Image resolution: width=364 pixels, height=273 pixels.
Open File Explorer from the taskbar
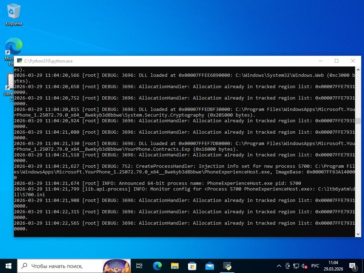coord(175,266)
